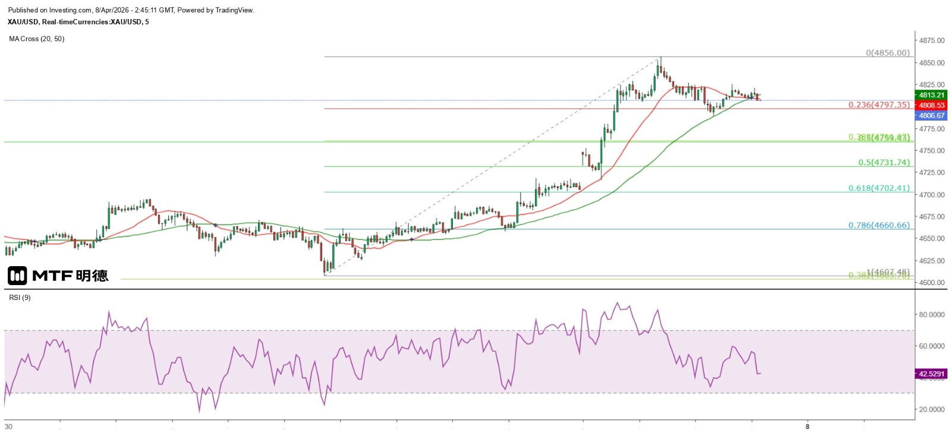Click the purple RSI 42.5291 value tag

coord(931,374)
